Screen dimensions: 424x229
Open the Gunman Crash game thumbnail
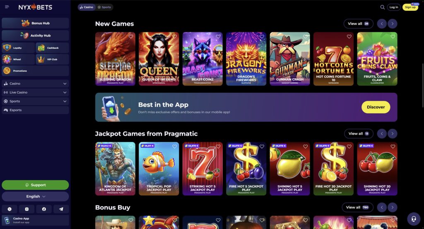click(x=289, y=59)
